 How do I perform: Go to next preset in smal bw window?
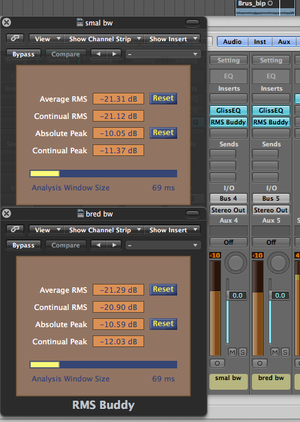pyautogui.click(x=114, y=54)
